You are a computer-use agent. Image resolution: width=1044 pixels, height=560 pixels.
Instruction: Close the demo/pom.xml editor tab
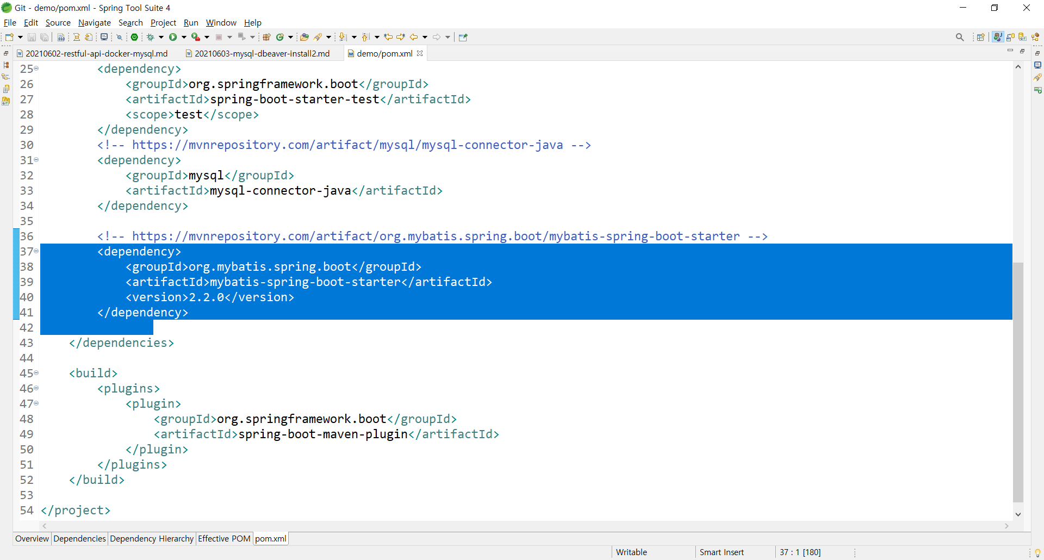pyautogui.click(x=420, y=53)
